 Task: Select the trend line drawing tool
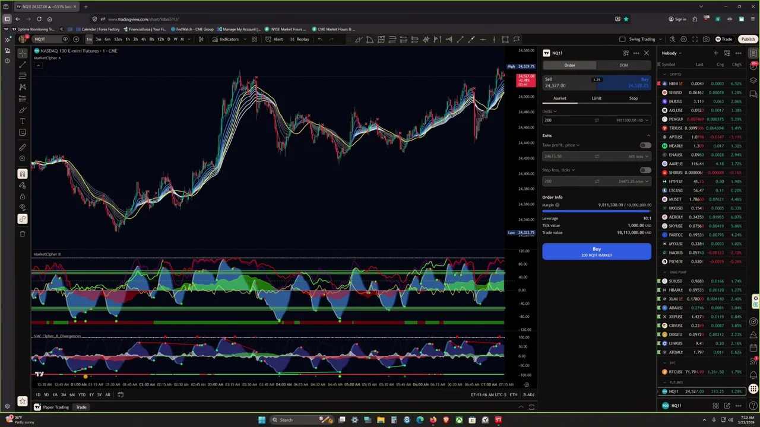coord(23,65)
